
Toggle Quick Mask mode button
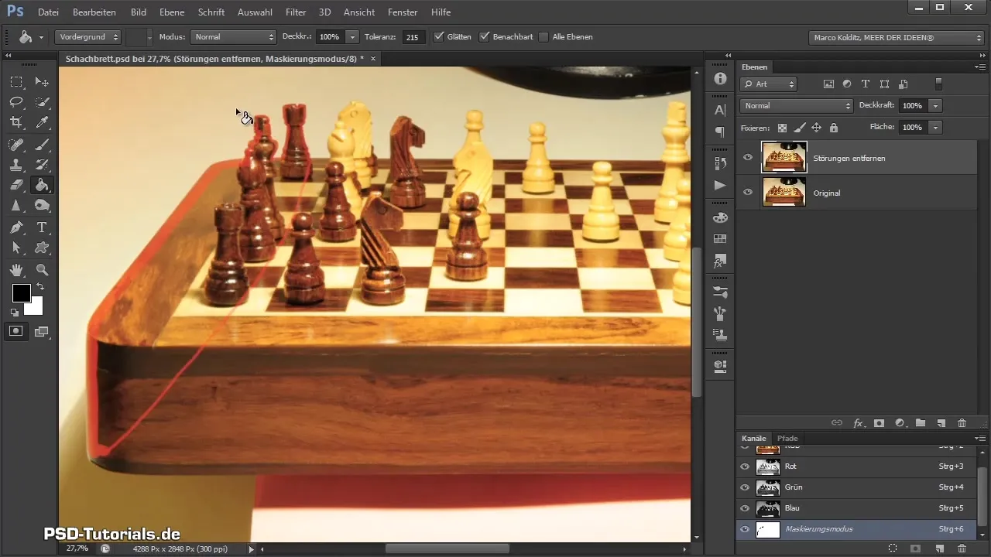point(16,331)
